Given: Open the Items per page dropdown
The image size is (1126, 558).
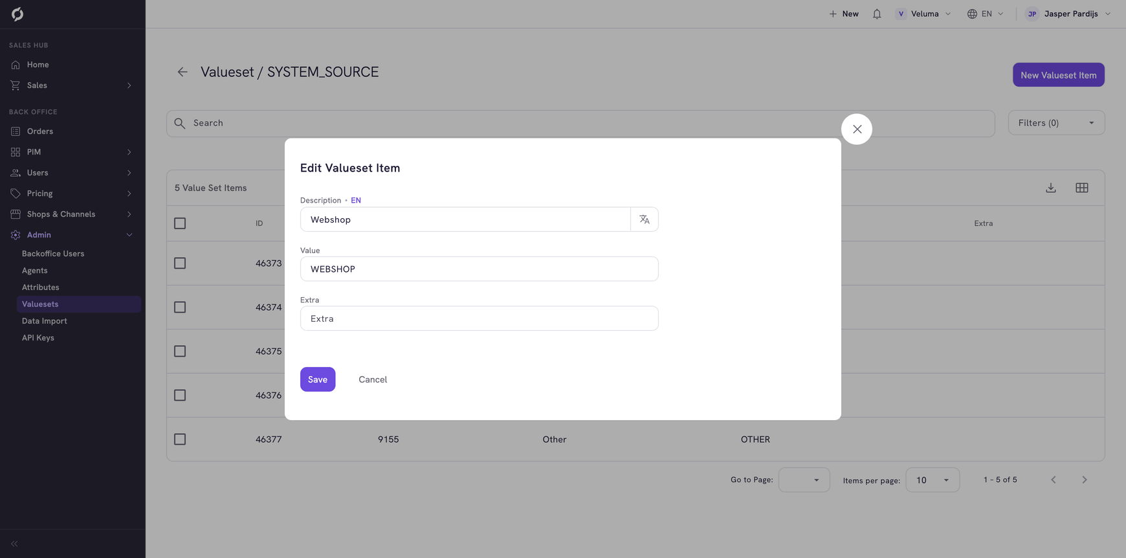Looking at the screenshot, I should pyautogui.click(x=933, y=480).
